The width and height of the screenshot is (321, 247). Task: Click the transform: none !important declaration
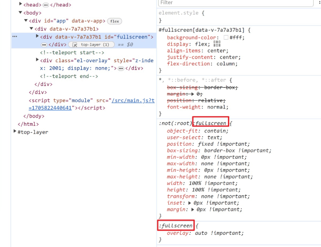pos(208,196)
